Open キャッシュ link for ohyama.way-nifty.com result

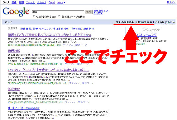(x=74, y=83)
